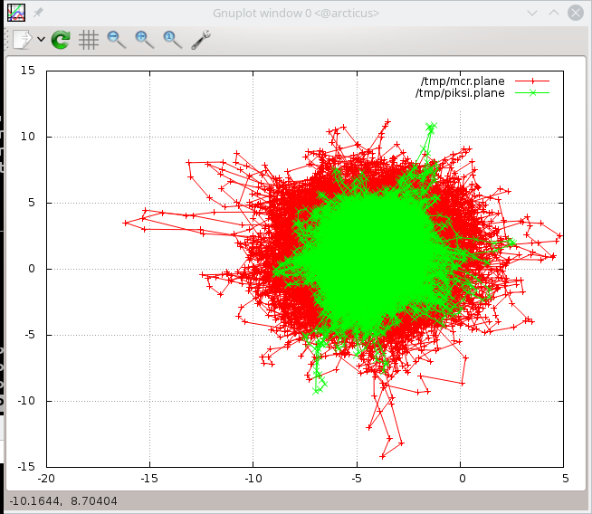
Task: Zoom in to next zoom level
Action: click(x=144, y=39)
